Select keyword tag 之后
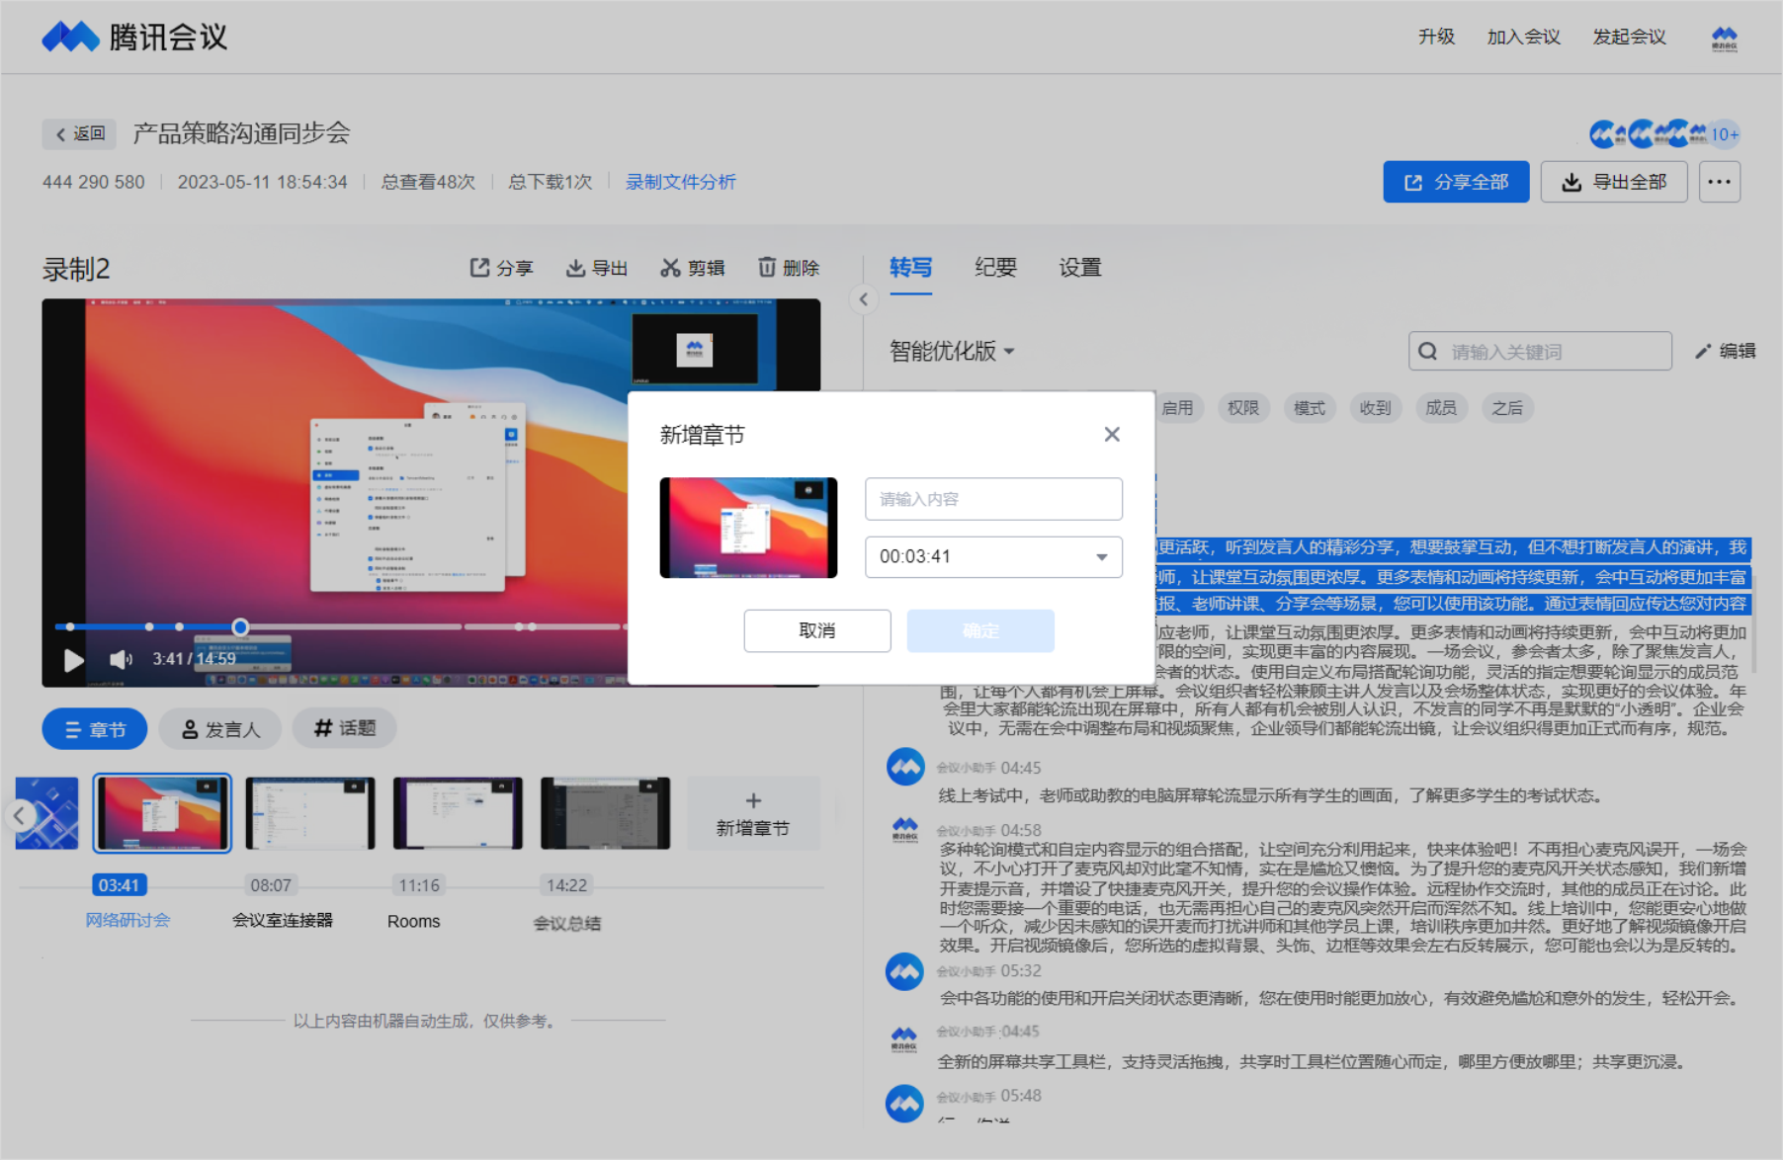Screen dimensions: 1783x1160 coord(1507,408)
